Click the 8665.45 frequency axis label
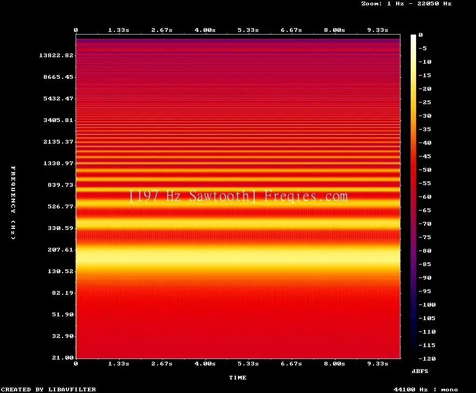Screen dimensions: 476x393 pos(58,77)
